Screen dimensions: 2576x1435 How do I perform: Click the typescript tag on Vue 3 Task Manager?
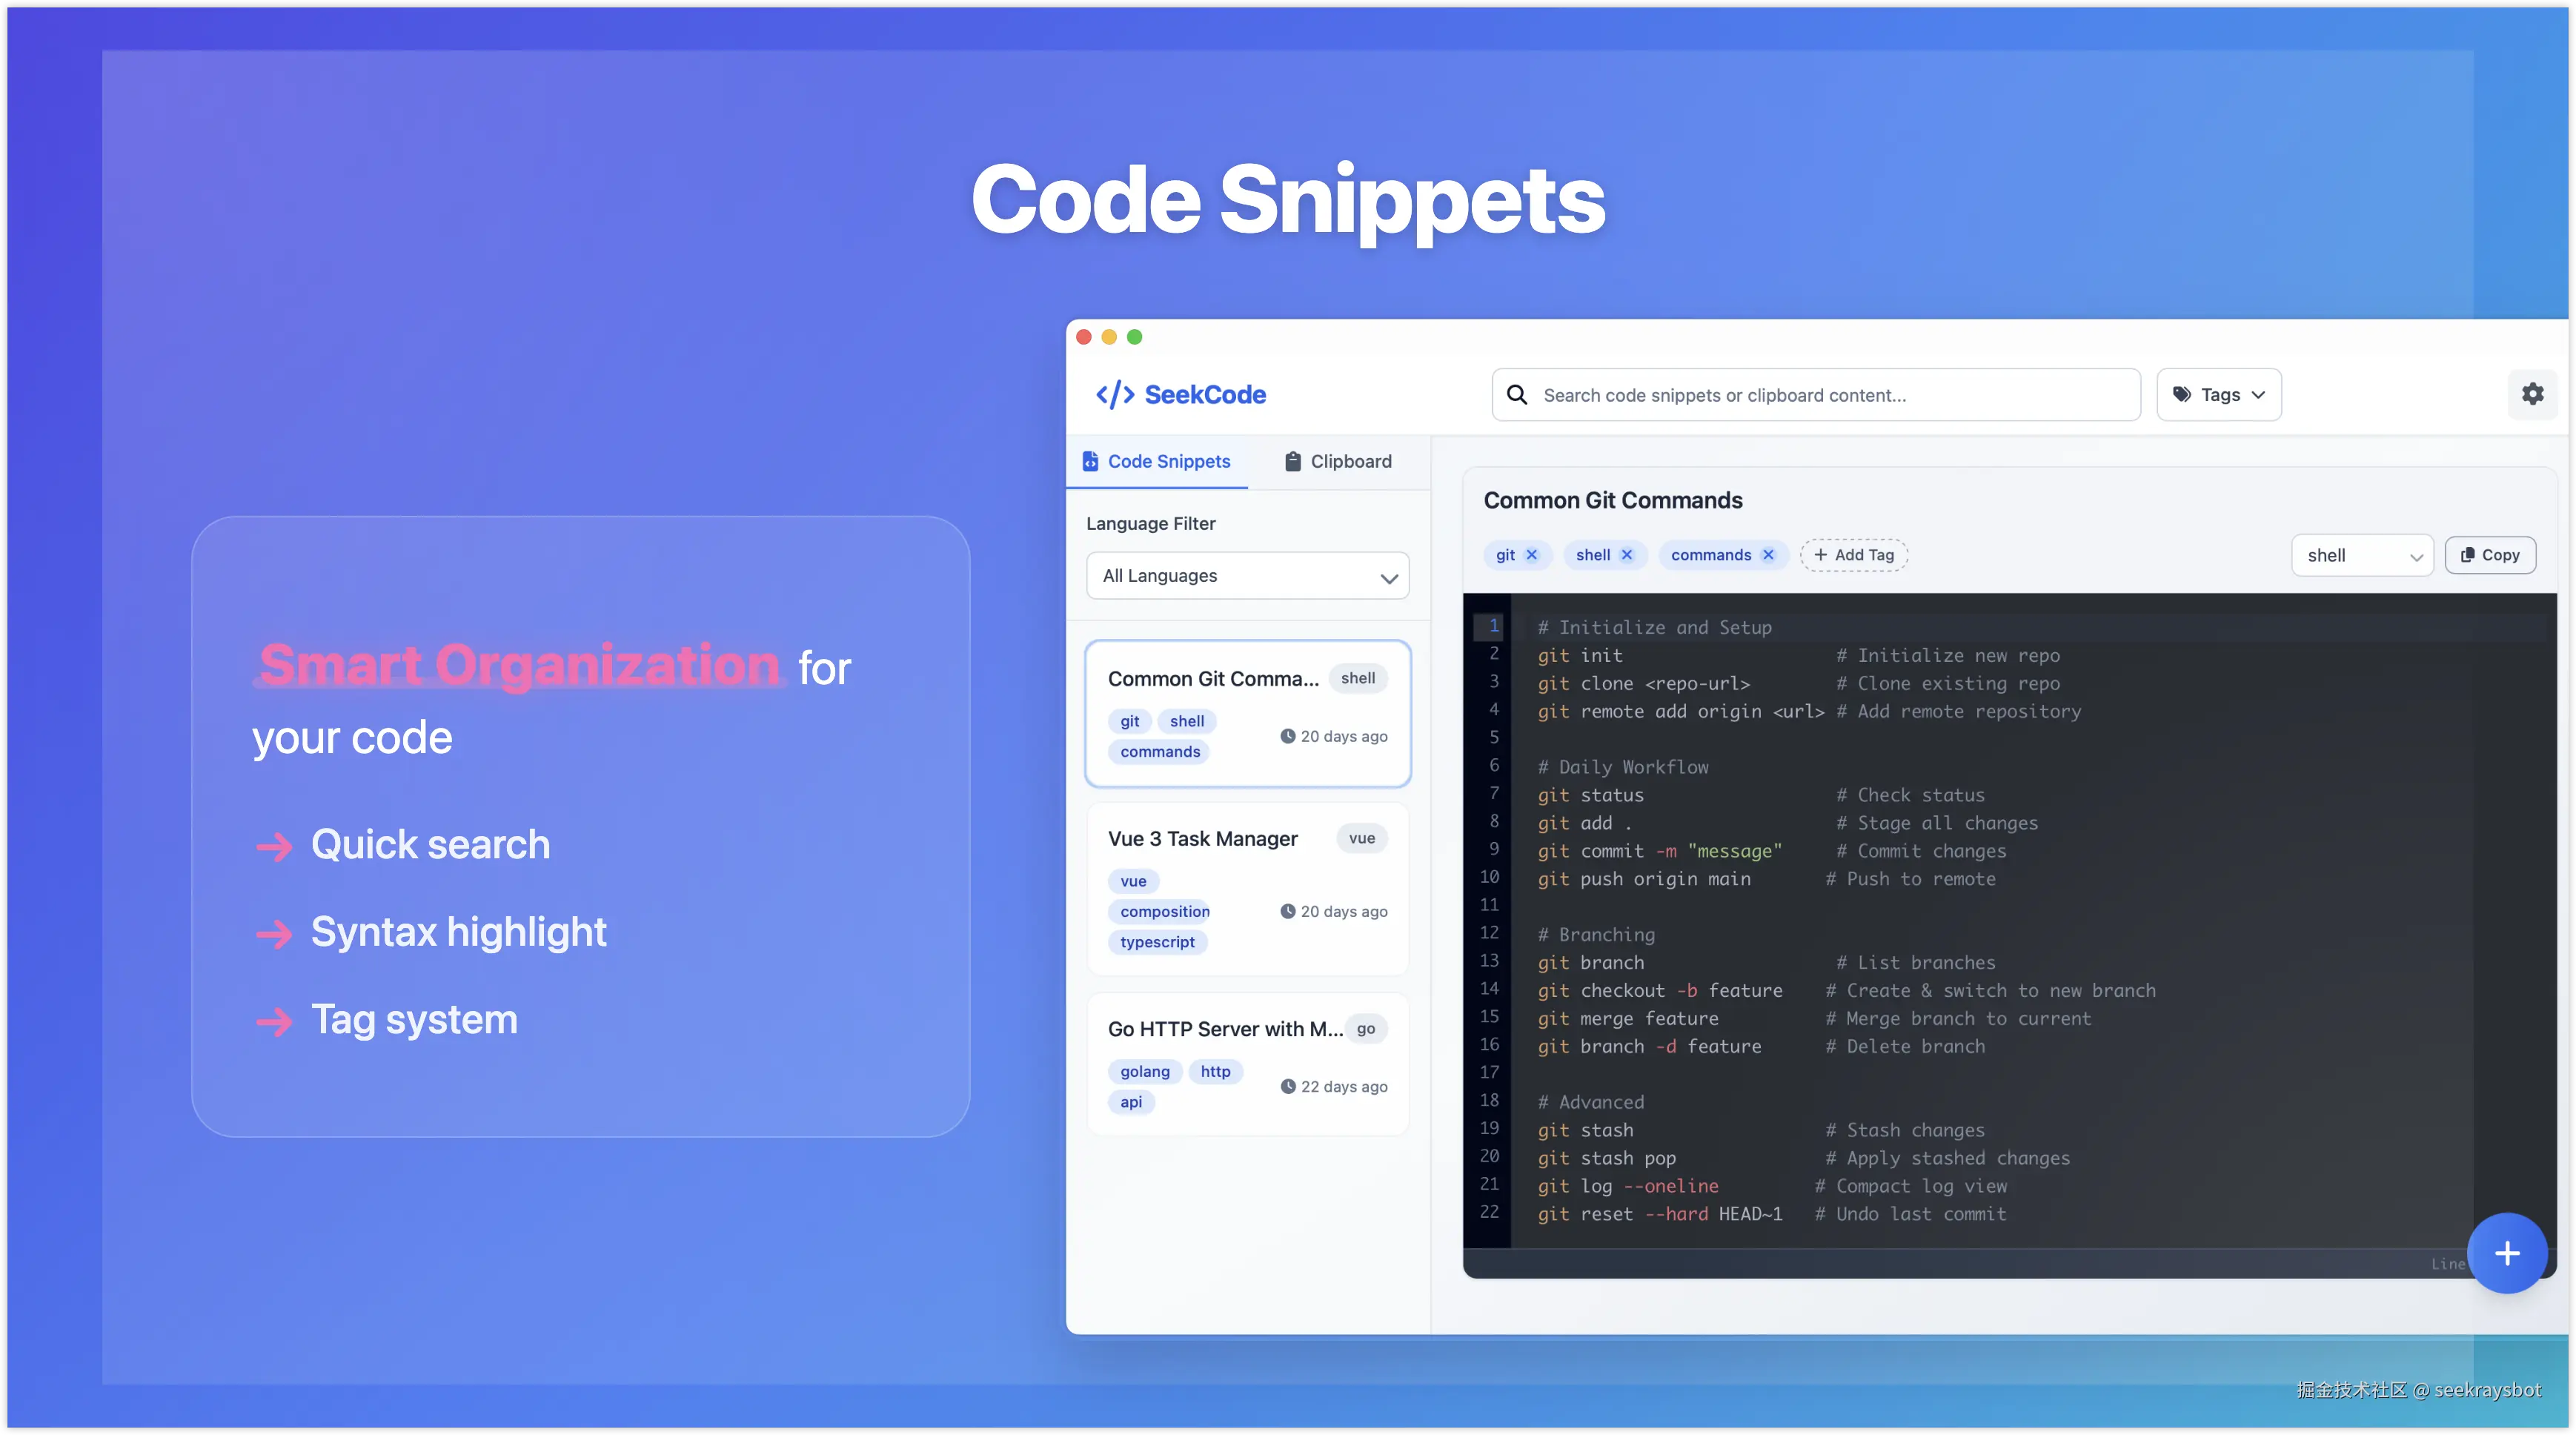click(x=1157, y=941)
